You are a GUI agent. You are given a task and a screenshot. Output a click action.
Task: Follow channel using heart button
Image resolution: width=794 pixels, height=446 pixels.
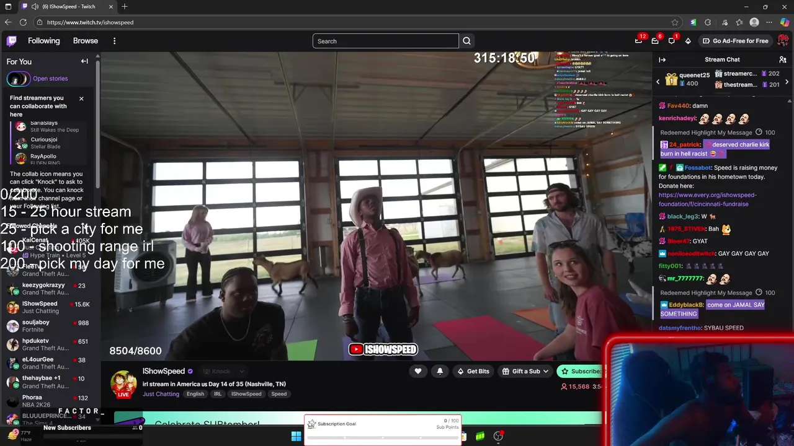418,371
